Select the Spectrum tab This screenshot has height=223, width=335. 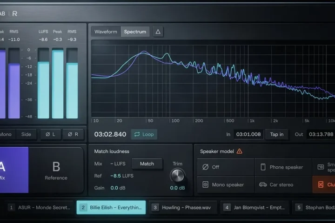[x=135, y=32]
